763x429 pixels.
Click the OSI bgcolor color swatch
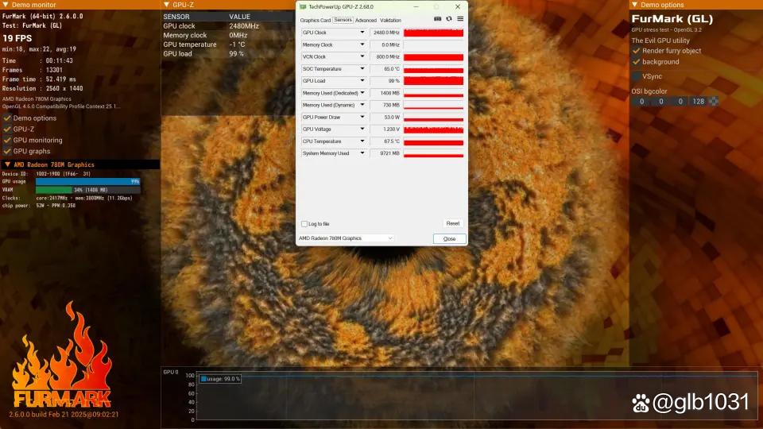[714, 101]
